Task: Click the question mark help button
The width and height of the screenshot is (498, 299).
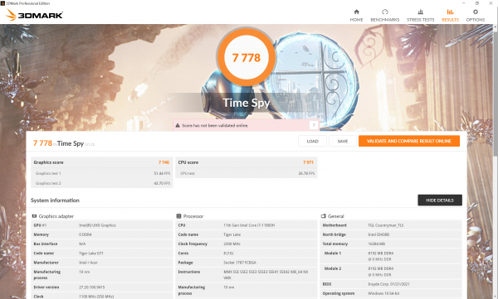Action: click(x=314, y=125)
